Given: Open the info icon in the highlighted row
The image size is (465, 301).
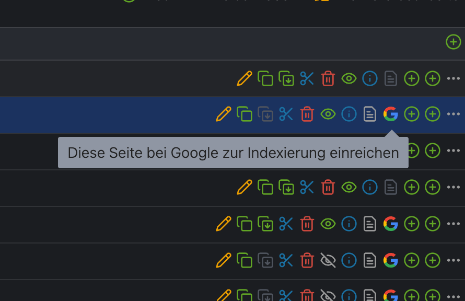Looking at the screenshot, I should 349,114.
